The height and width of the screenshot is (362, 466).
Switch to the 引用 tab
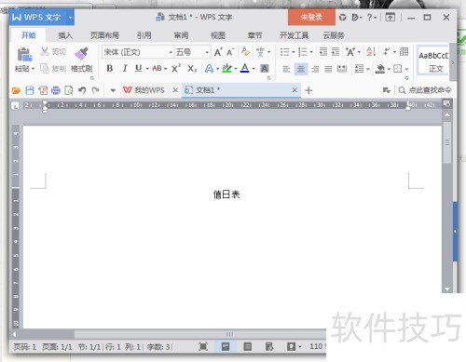click(144, 35)
